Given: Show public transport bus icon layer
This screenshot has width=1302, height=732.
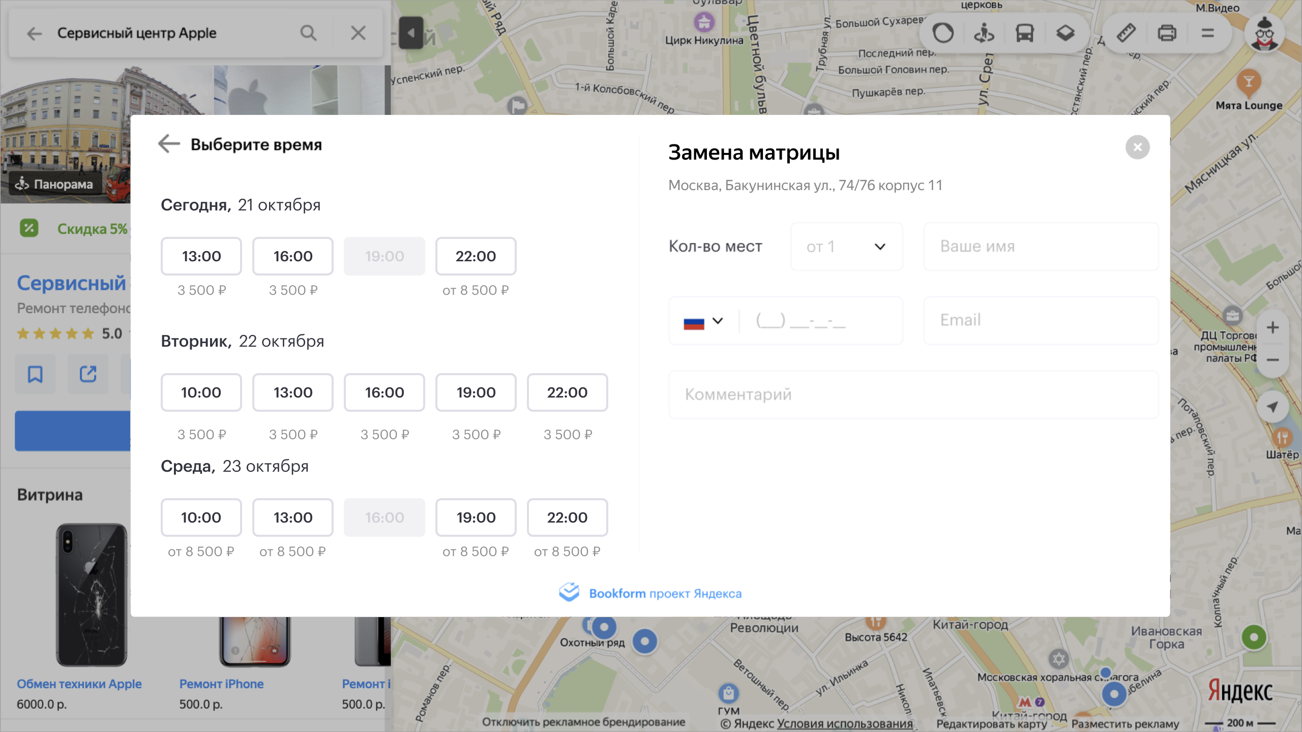Looking at the screenshot, I should [1024, 34].
